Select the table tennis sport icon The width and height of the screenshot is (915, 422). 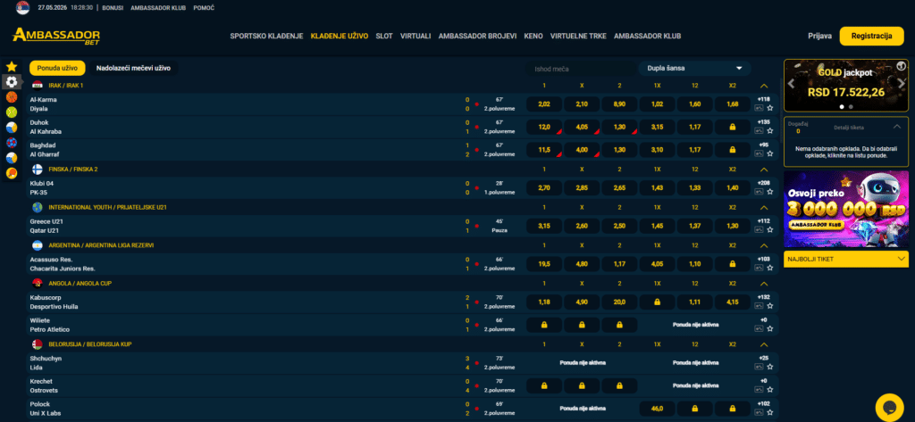12,173
